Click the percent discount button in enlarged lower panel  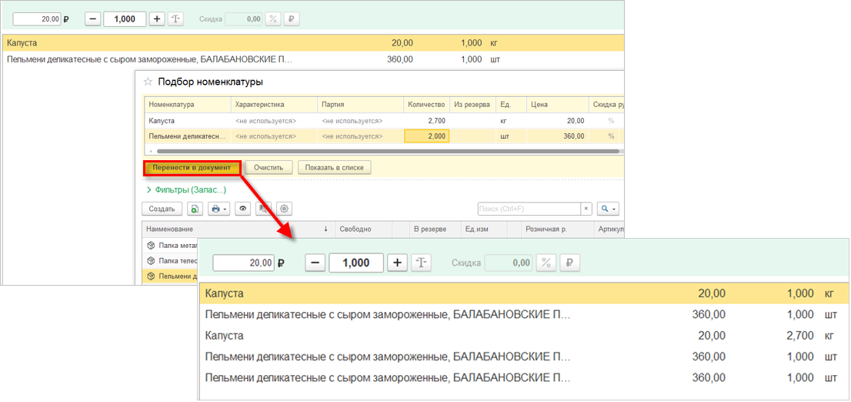[x=546, y=263]
